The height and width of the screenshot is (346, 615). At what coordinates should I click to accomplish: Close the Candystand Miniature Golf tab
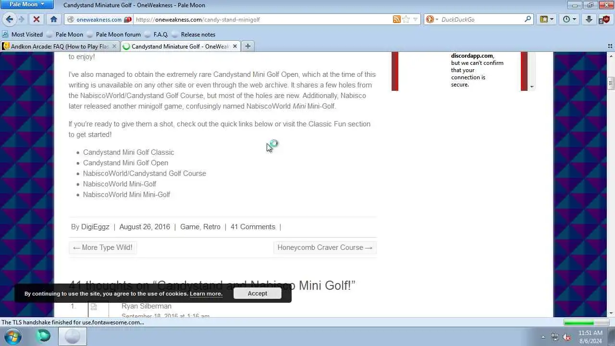point(235,46)
